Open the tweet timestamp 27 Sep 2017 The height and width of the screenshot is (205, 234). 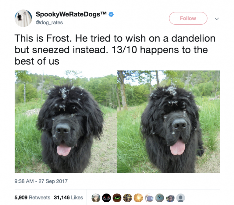pyautogui.click(x=41, y=181)
